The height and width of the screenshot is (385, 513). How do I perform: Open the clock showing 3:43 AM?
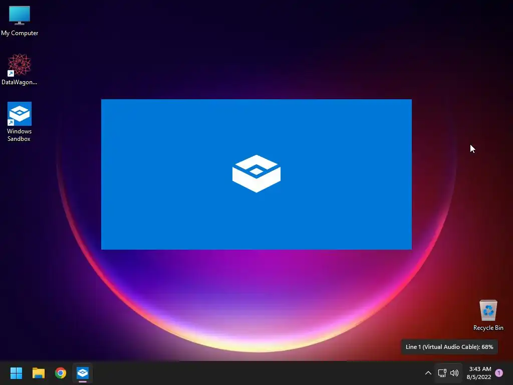pyautogui.click(x=479, y=373)
